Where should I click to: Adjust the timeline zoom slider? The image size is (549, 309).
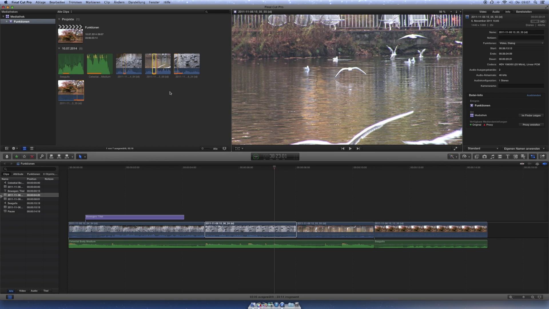click(x=523, y=297)
